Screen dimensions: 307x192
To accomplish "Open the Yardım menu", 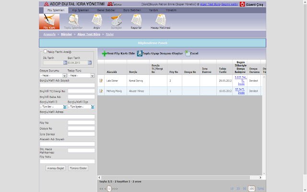I will [x=153, y=10].
